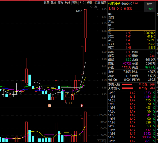Click the 净流入额 red bar
Viewport: 158px width, 143px height.
point(127,85)
